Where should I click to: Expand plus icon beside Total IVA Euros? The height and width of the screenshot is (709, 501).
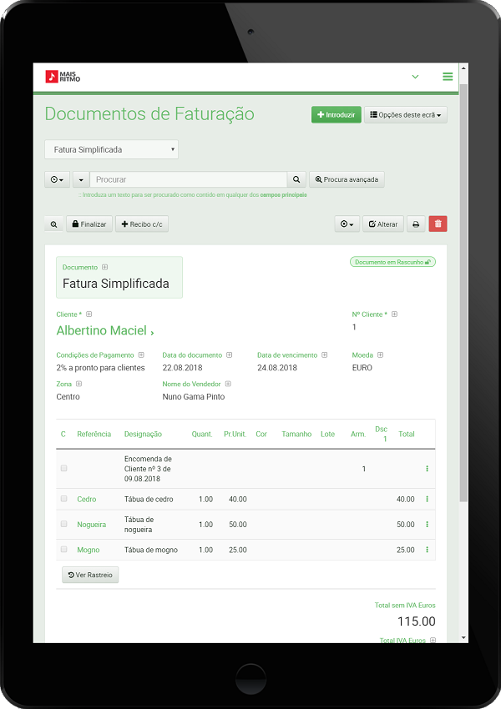click(x=433, y=640)
